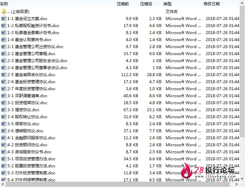This screenshot has height=187, width=245.
Task: Select file name 2-5 基金有限合伙协议.doc
Action: (x=31, y=75)
